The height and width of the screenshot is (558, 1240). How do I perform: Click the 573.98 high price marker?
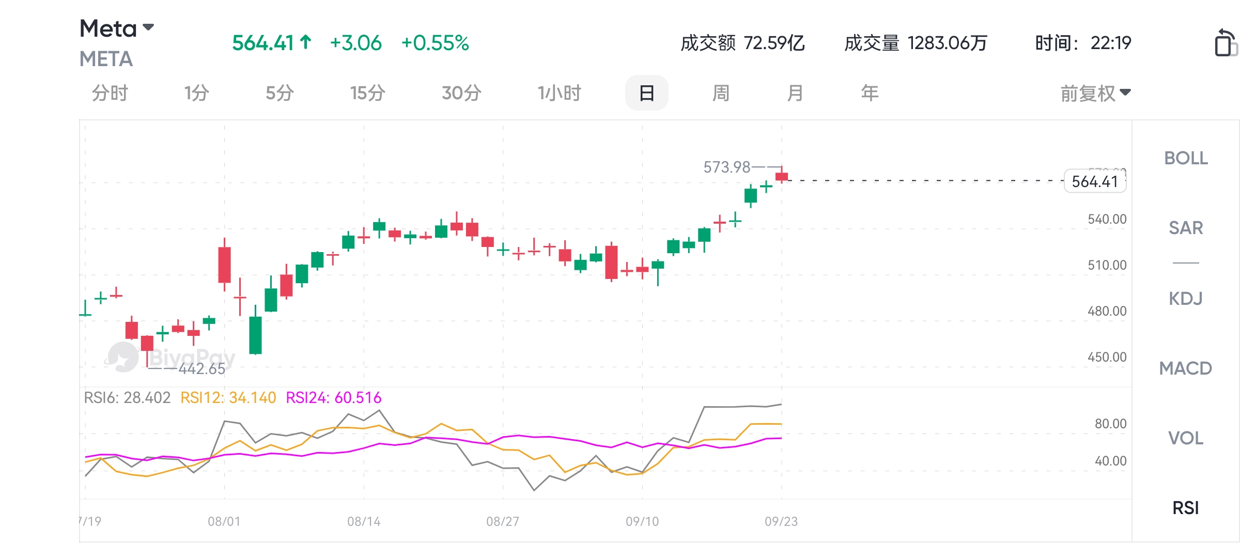pos(726,167)
